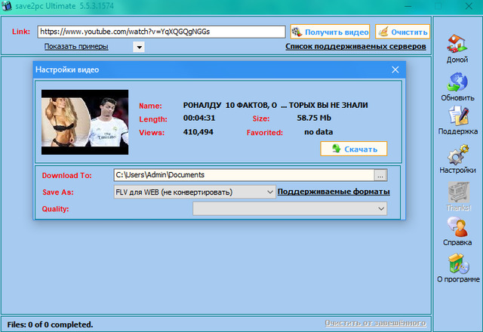This screenshot has height=332, width=483.
Task: Open the Quality dropdown
Action: [x=290, y=208]
